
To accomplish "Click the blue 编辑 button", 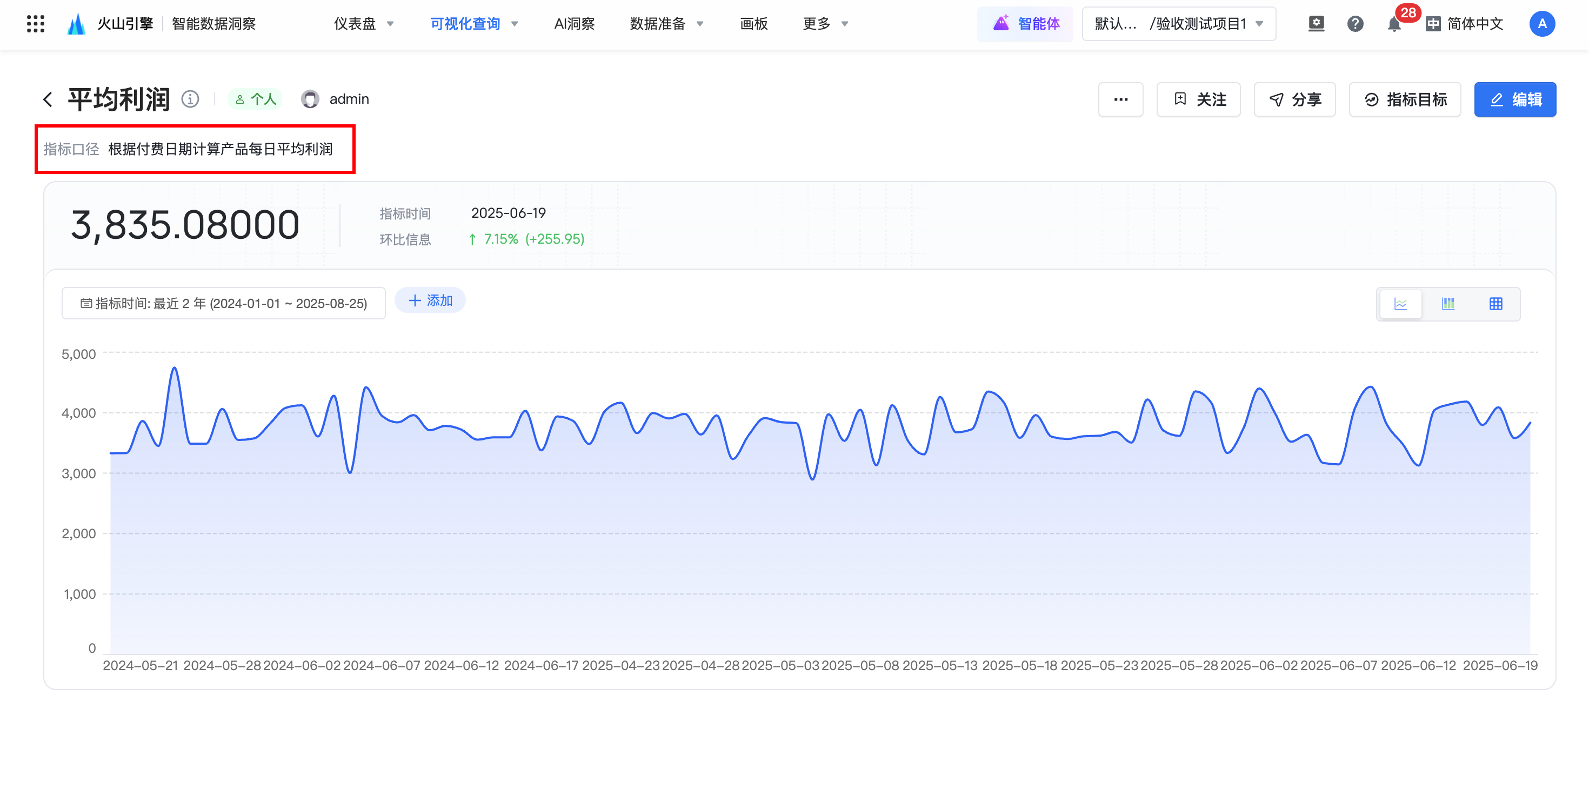I will (1514, 99).
